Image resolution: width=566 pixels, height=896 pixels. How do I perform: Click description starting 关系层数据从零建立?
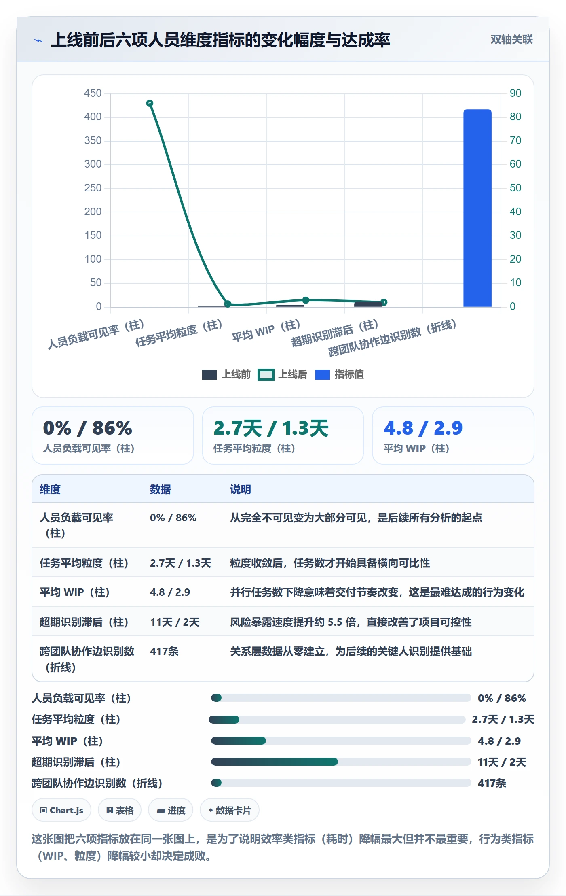pyautogui.click(x=351, y=651)
